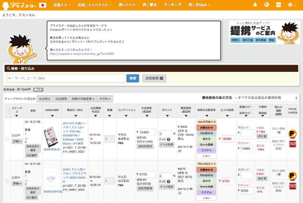This screenshot has height=203, width=303.
Task: Check the SONY earphone row checkbox
Action: point(7,181)
